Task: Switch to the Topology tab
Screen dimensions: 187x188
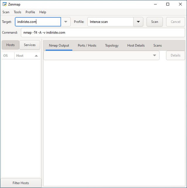Action: click(x=112, y=46)
